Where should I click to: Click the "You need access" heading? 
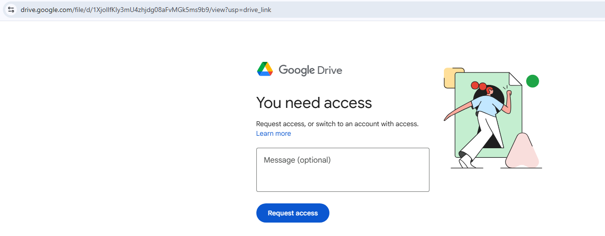point(314,103)
